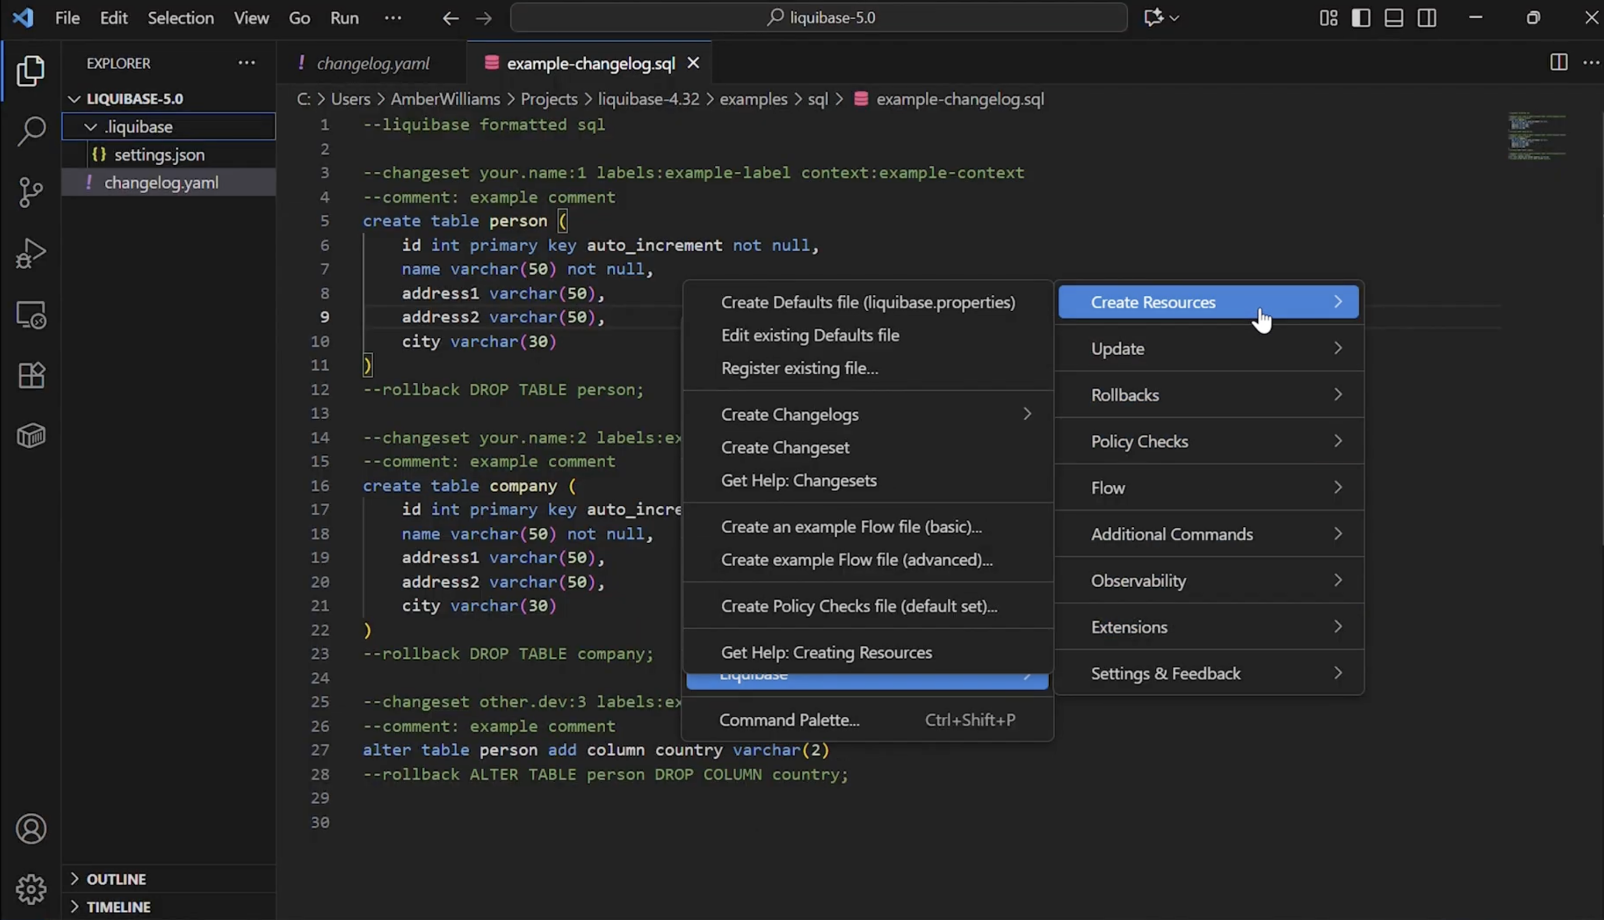This screenshot has height=920, width=1604.
Task: Click the liquibase-5.0 search box
Action: [x=818, y=17]
